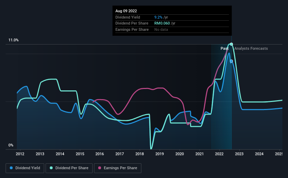The width and height of the screenshot is (288, 178).
Task: Select the 2024 x-axis label
Action: pos(259,154)
